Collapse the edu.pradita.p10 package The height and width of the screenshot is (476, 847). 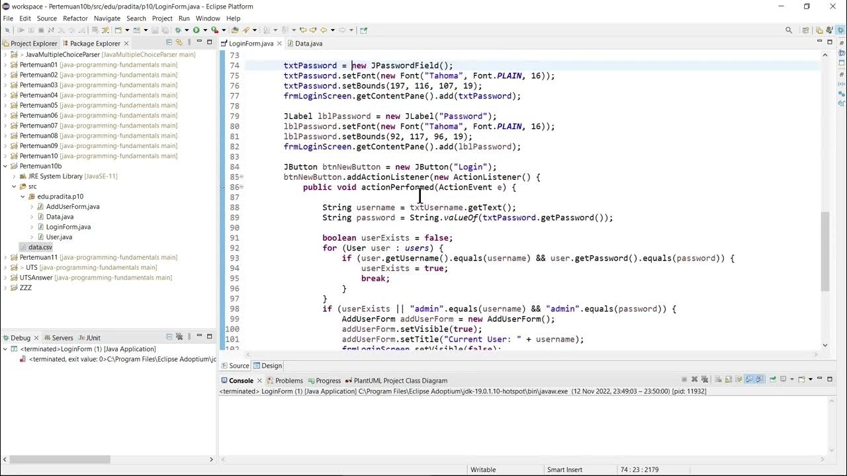tap(22, 196)
